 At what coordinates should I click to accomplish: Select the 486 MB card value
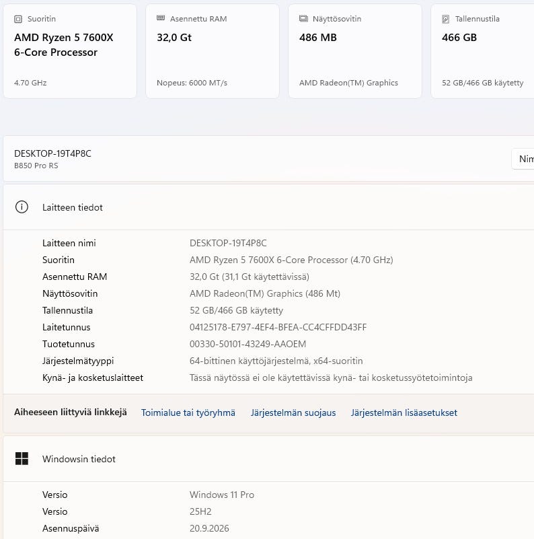click(318, 37)
